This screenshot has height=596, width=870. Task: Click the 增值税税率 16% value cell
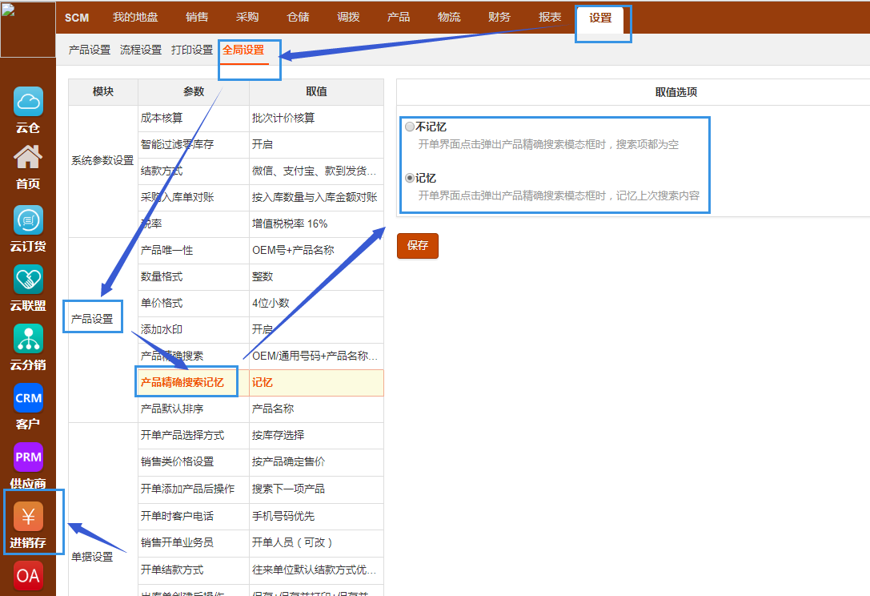[316, 224]
